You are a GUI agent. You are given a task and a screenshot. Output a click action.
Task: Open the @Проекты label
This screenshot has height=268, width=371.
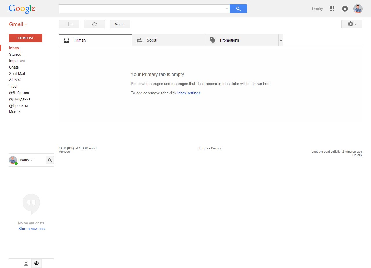coord(18,105)
